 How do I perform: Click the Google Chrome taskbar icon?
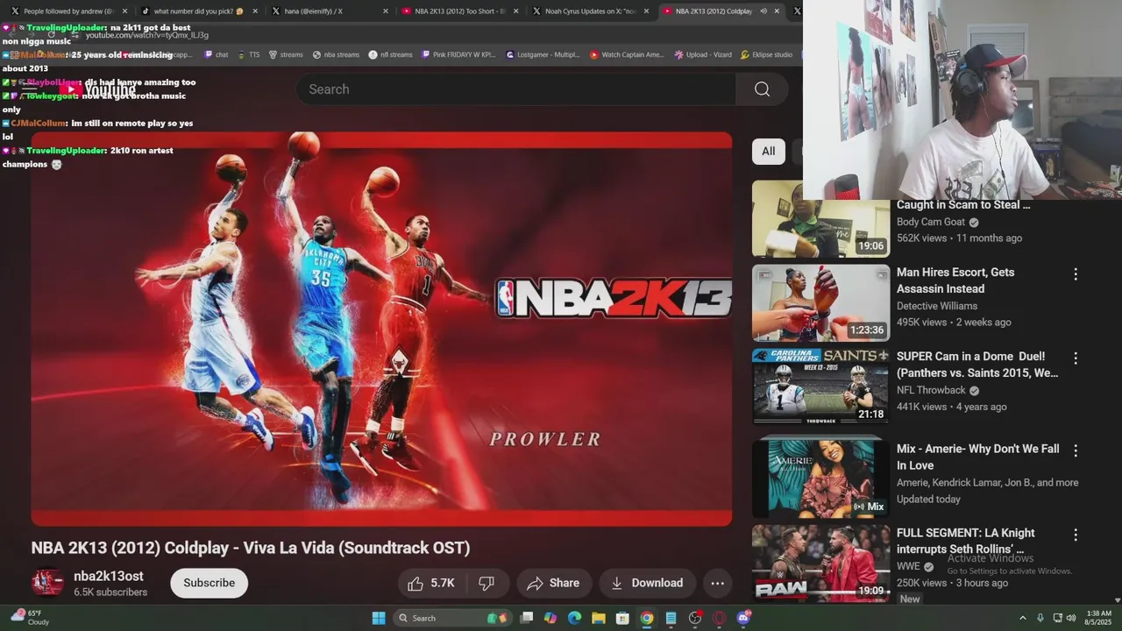(x=646, y=618)
